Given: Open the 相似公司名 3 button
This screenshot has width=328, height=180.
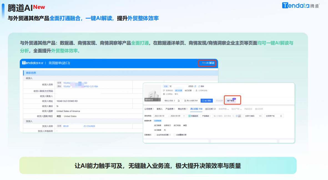Looking at the screenshot, I should click(x=172, y=101).
